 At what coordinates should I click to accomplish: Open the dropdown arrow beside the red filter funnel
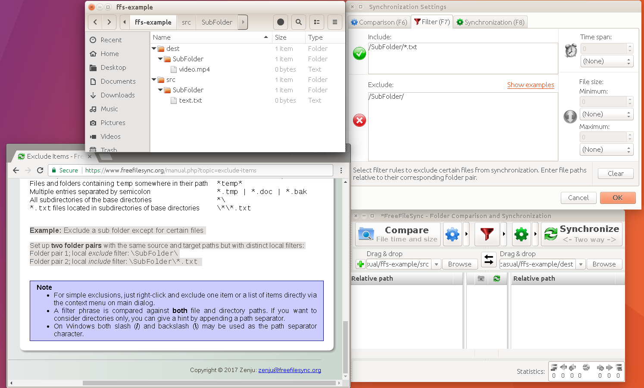tap(503, 234)
